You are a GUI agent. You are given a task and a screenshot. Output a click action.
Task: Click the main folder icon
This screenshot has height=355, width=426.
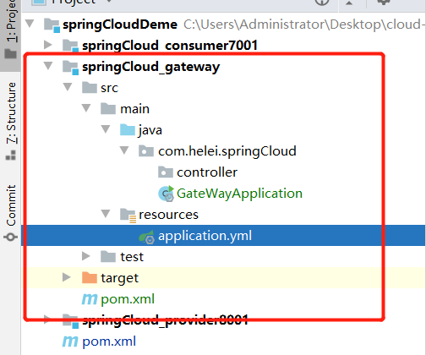[x=108, y=108]
